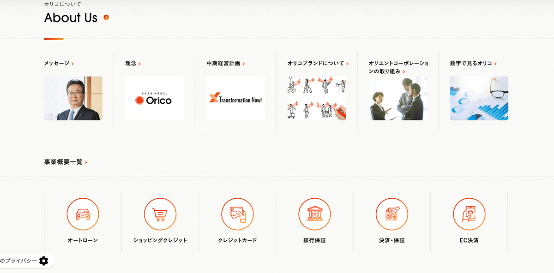554x273 pixels.
Task: Click the business meeting photo thumbnail
Action: 398,98
